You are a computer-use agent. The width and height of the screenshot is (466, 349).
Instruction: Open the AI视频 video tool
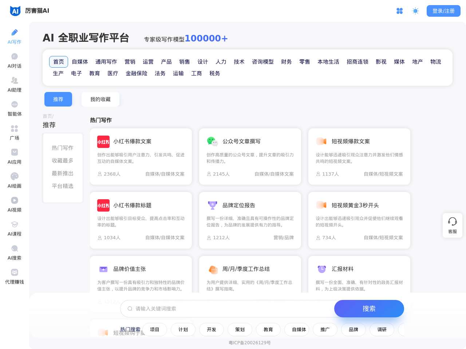coord(15,204)
